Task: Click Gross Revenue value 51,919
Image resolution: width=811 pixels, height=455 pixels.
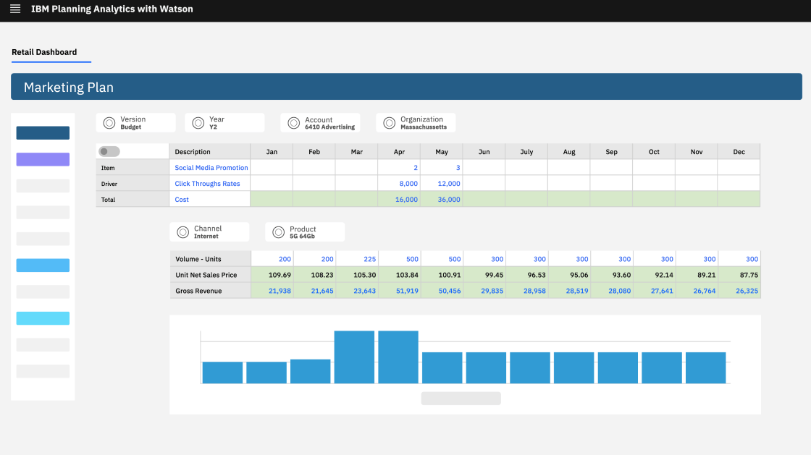Action: 400,292
